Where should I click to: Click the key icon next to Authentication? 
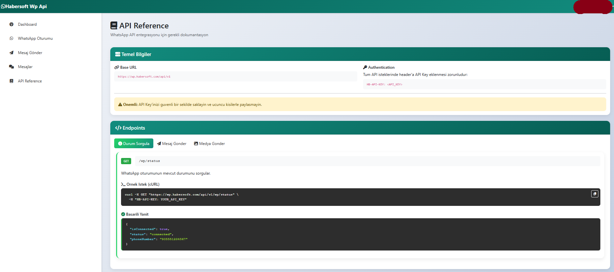coord(365,67)
